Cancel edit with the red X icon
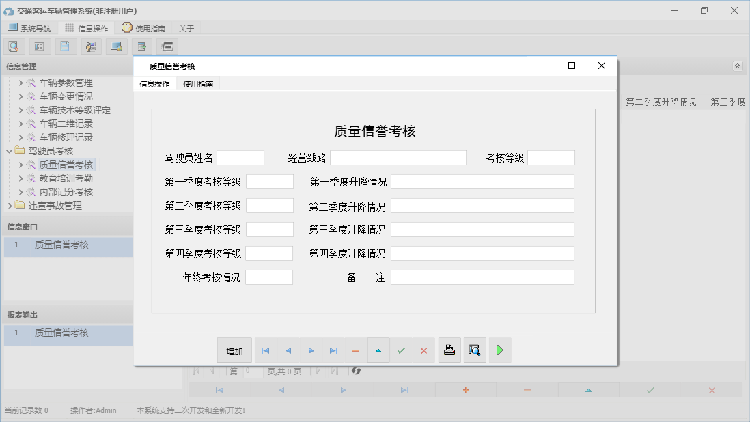 tap(423, 350)
